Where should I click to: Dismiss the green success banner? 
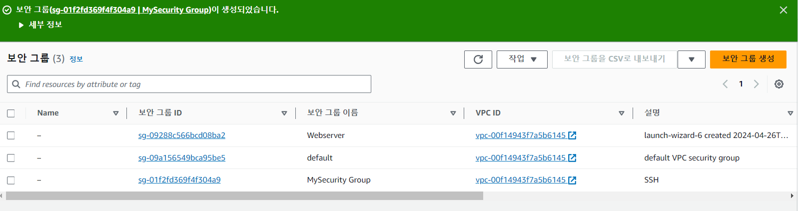click(x=783, y=10)
